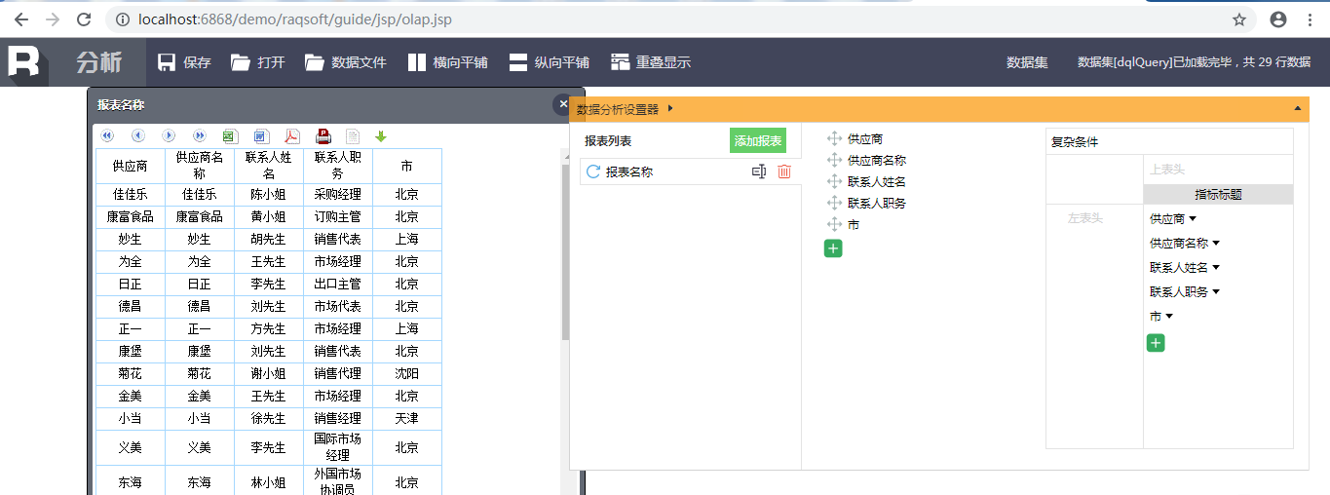The width and height of the screenshot is (1330, 495).
Task: Click move handle for 供应商 field
Action: [834, 139]
